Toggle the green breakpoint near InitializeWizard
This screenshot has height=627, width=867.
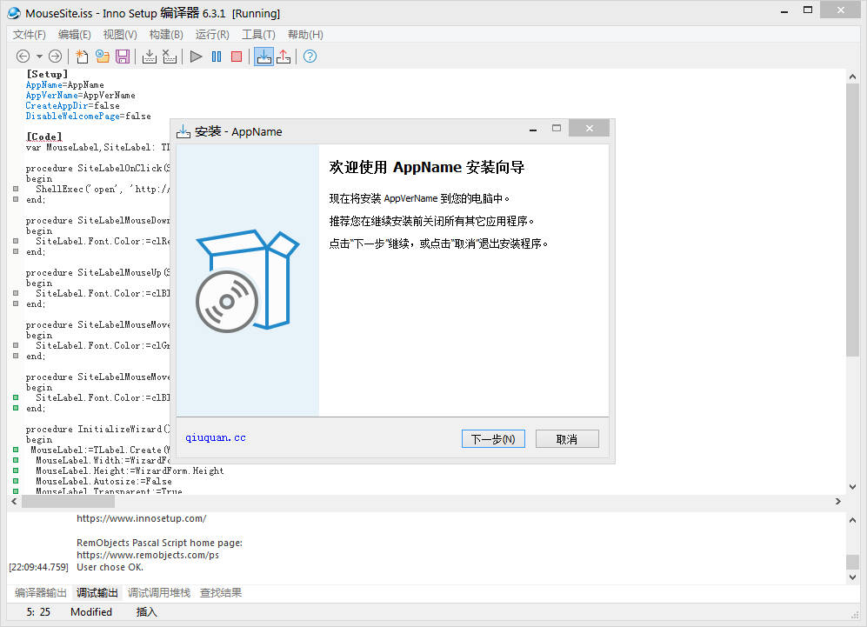(x=15, y=450)
